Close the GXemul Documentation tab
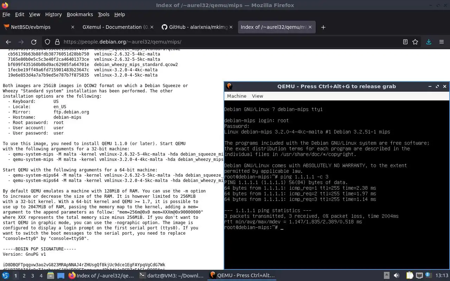The width and height of the screenshot is (450, 281). (152, 27)
